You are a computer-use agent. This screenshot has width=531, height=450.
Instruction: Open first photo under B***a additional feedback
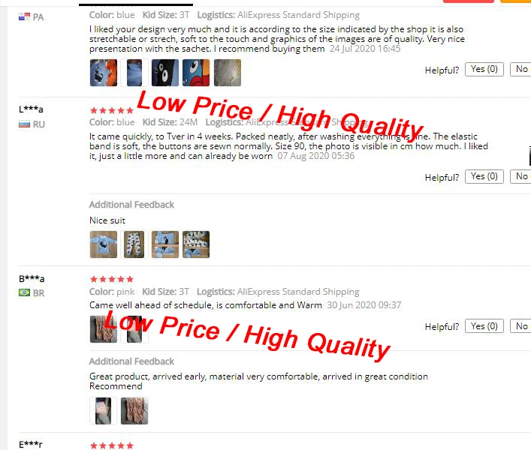[104, 411]
